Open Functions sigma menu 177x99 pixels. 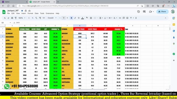tap(136, 18)
